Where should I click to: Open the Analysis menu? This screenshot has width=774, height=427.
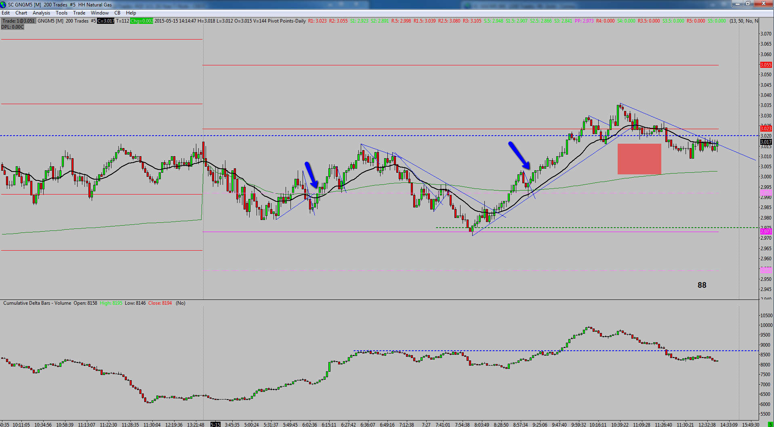click(x=41, y=13)
